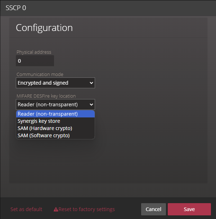This screenshot has height=219, width=216.
Task: Choose SAM (Hardware crypto) option
Action: coord(55,128)
